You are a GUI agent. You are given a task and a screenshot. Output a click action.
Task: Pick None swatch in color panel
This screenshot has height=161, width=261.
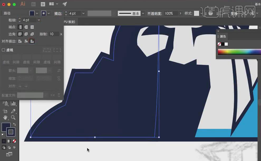[219, 44]
